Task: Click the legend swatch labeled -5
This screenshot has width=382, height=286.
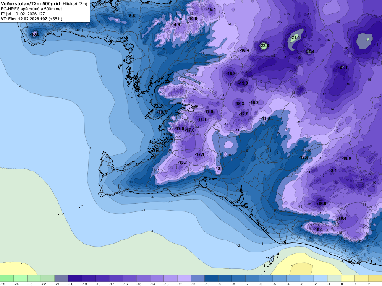Action: pos(280,278)
